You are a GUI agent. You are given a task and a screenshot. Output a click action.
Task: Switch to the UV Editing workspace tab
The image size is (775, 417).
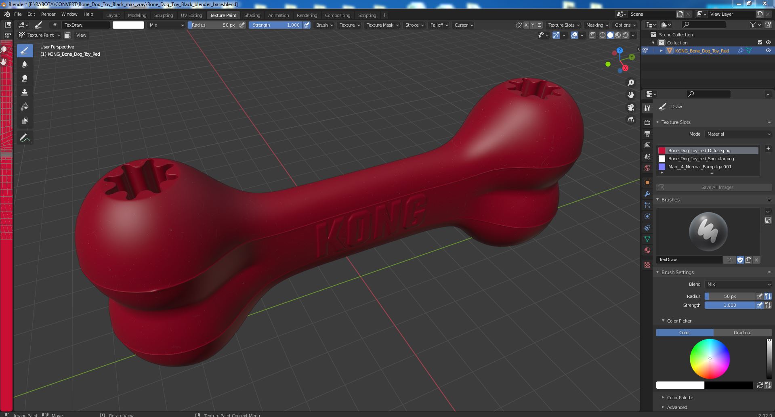coord(191,15)
